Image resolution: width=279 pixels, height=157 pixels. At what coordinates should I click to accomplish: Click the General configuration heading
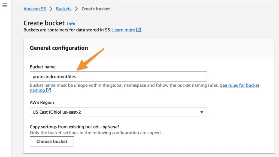(x=59, y=48)
